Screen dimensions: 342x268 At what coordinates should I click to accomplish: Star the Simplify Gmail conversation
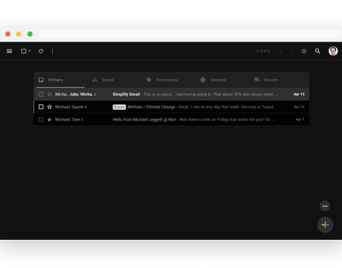click(50, 94)
